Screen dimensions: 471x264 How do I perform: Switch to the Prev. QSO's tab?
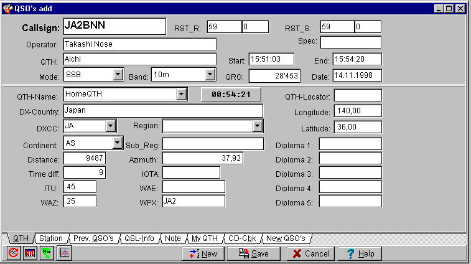tap(93, 238)
